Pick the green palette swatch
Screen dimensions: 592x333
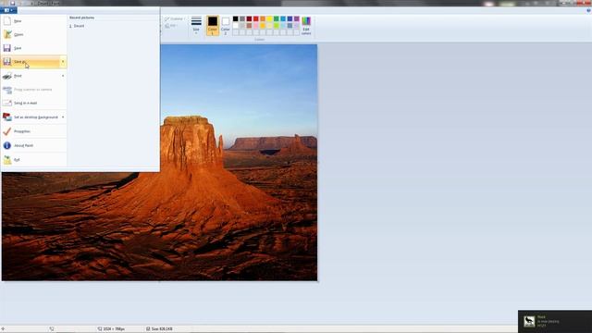[277, 18]
